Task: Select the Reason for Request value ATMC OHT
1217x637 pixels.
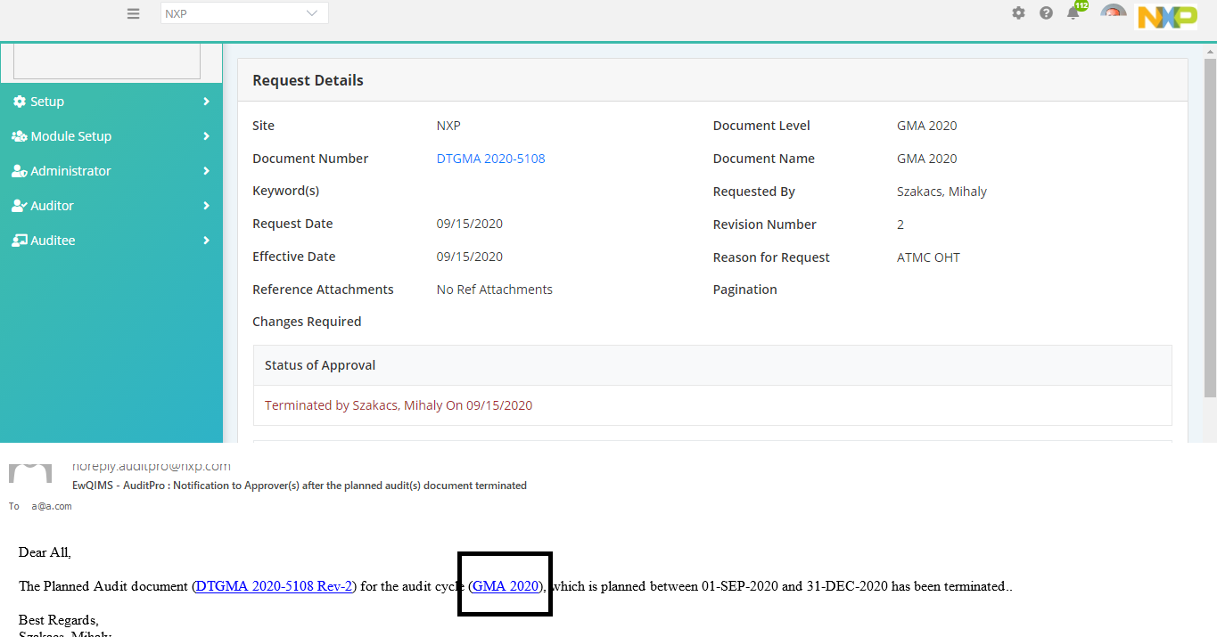Action: (x=928, y=257)
